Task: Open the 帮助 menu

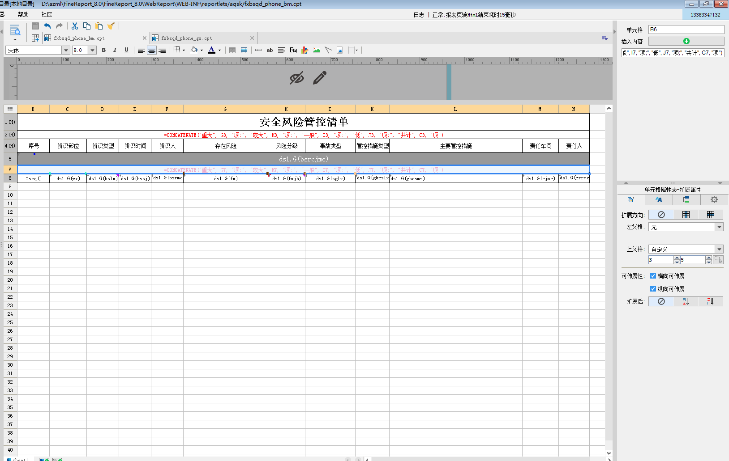Action: [23, 15]
